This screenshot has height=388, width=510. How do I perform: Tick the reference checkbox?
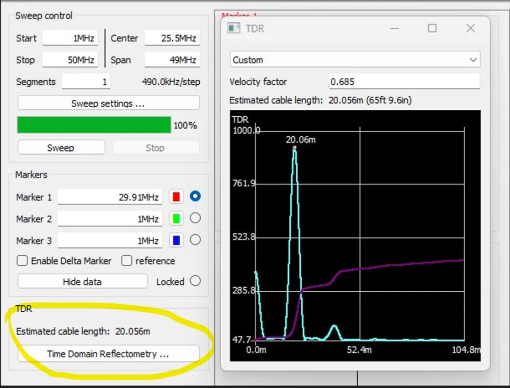[127, 261]
